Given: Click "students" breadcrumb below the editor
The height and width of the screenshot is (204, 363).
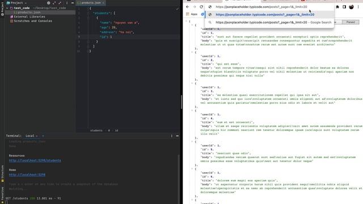Looking at the screenshot, I should pyautogui.click(x=96, y=130).
